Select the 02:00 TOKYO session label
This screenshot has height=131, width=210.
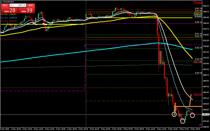(8, 14)
